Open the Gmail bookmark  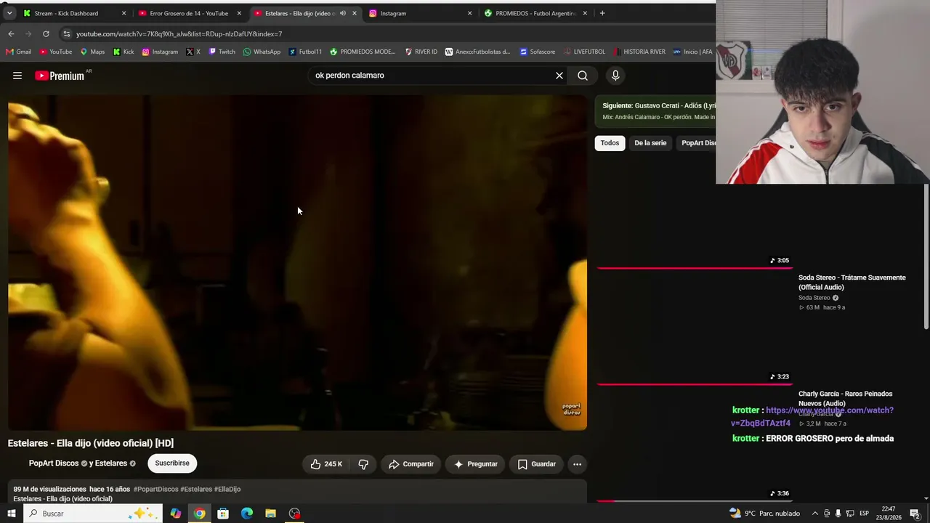[x=19, y=52]
